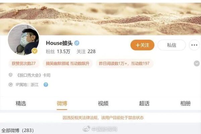
Task: Send a private message via 私信
Action: click(x=172, y=45)
